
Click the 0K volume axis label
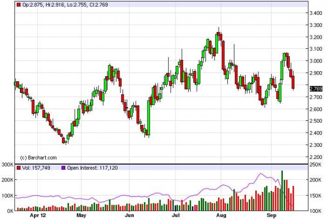pos(10,211)
